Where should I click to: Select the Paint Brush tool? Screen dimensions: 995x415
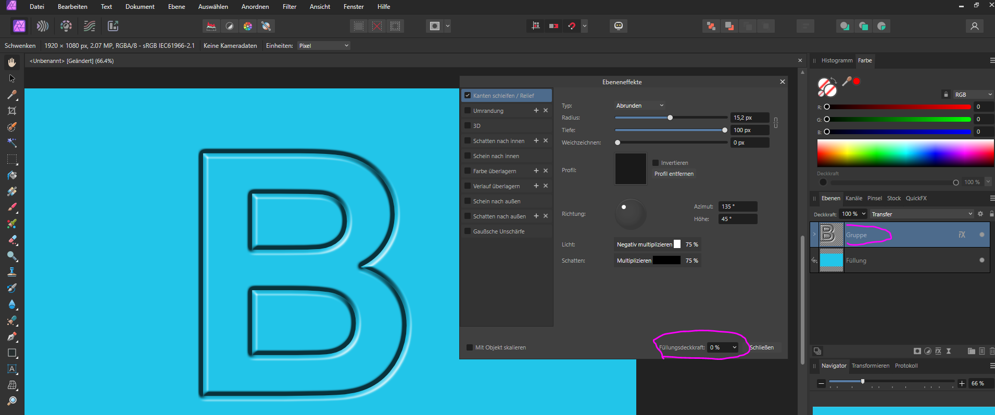coord(12,207)
